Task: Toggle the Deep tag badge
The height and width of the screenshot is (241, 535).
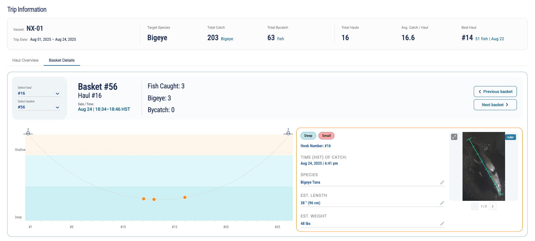Action: click(308, 136)
